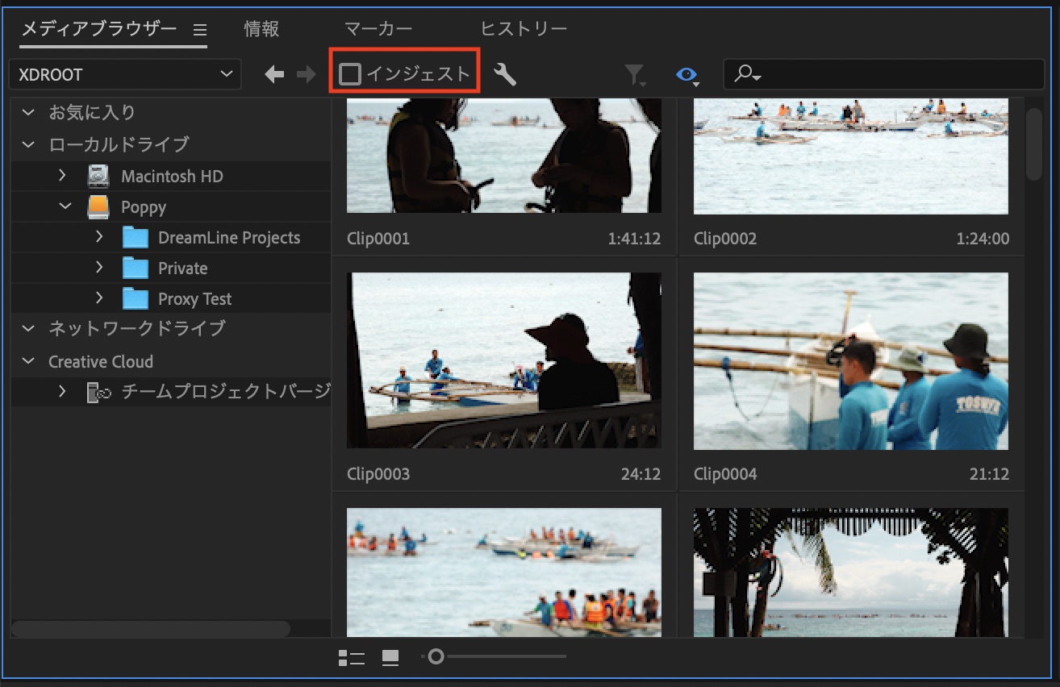This screenshot has width=1060, height=687.
Task: Click the Proxy Test folder icon
Action: click(136, 298)
